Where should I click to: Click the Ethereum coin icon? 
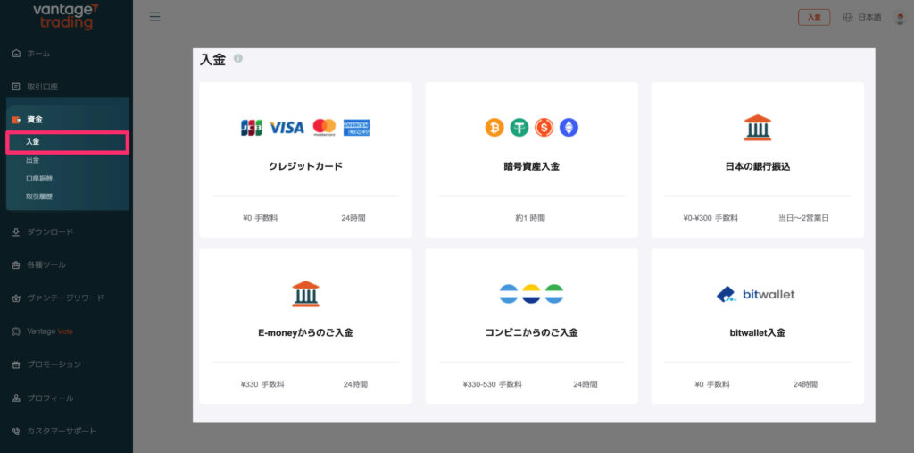click(569, 127)
